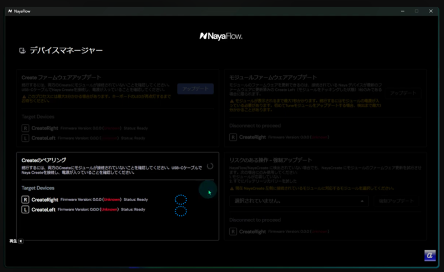Click the アップデート button in Create ファームウェアアップデート
The width and height of the screenshot is (444, 272).
(195, 89)
